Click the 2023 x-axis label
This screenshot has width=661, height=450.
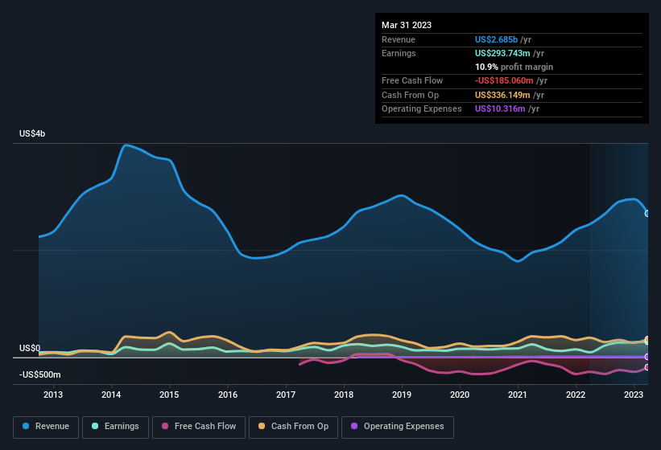click(x=634, y=395)
